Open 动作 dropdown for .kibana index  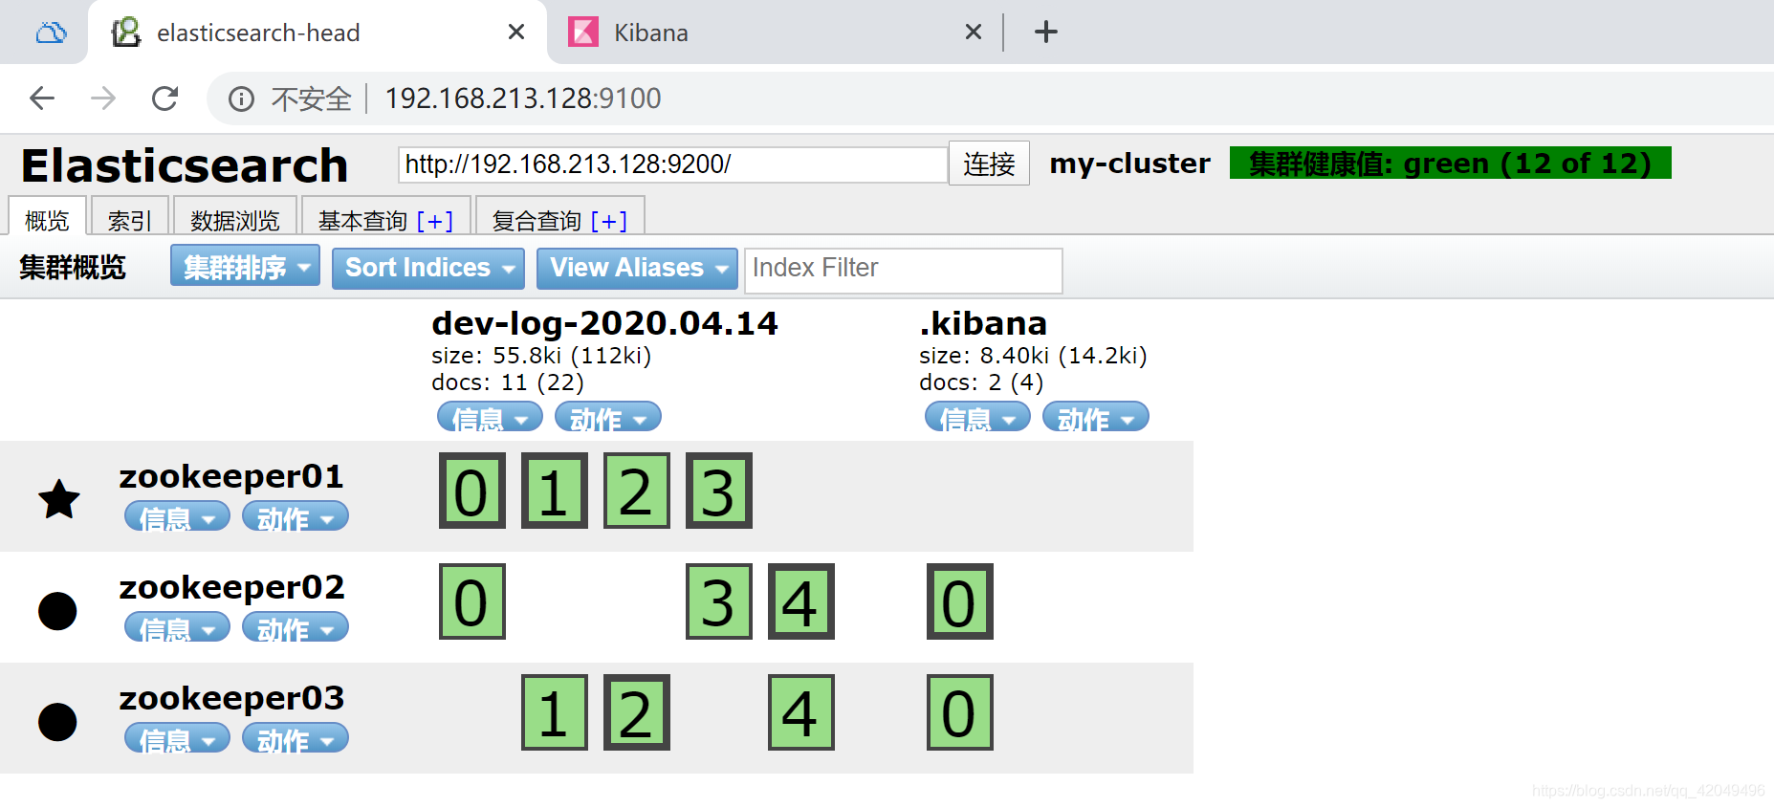pyautogui.click(x=1096, y=417)
